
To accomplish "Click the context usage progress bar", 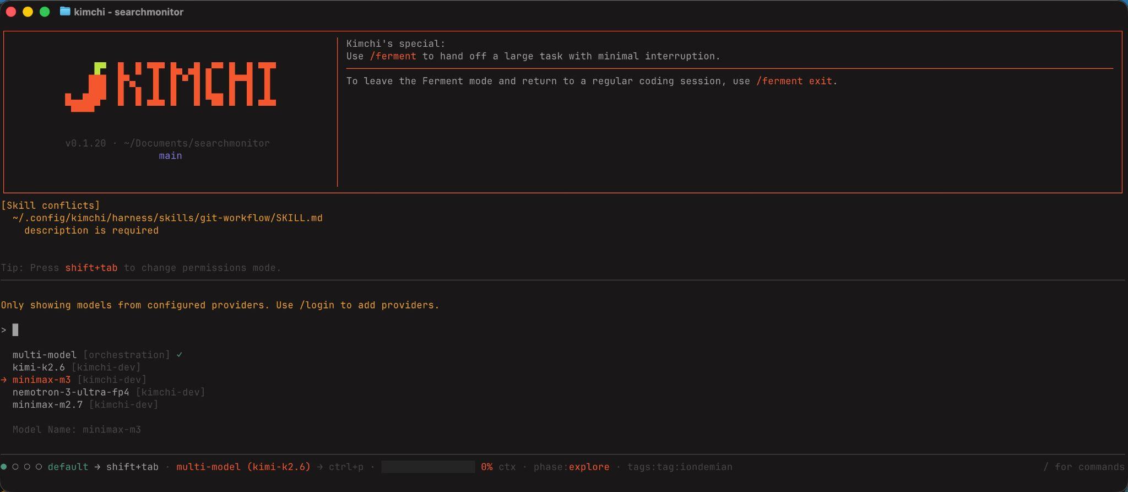I will 428,467.
